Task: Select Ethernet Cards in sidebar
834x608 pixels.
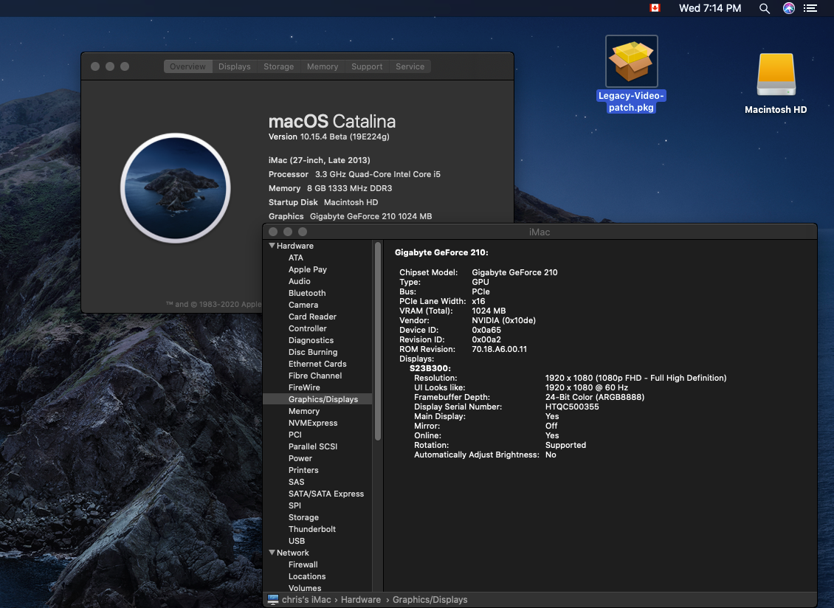Action: [317, 364]
